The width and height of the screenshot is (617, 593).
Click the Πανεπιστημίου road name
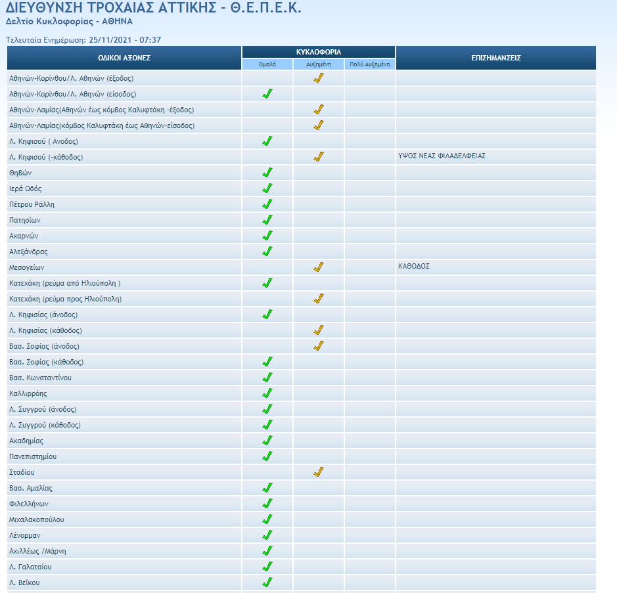(32, 456)
